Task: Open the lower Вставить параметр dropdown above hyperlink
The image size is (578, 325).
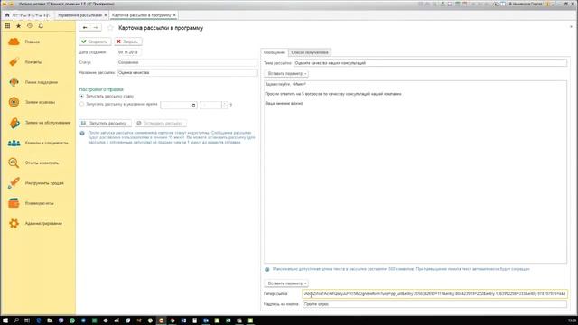Action: (286, 283)
